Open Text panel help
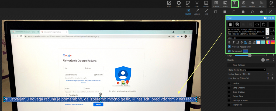This screenshot has width=276, height=111. [265, 18]
